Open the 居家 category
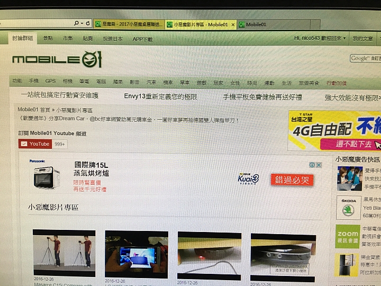This screenshot has height=286, width=381. click(218, 83)
